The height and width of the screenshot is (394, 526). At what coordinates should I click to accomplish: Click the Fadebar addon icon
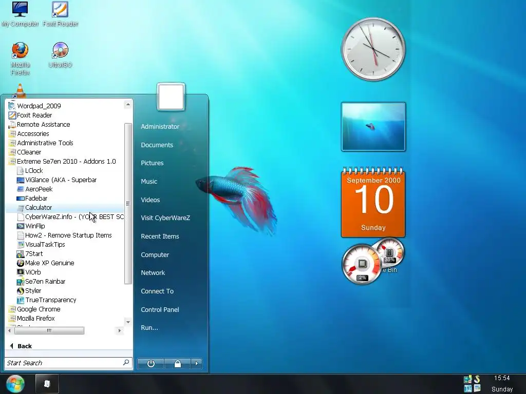21,199
